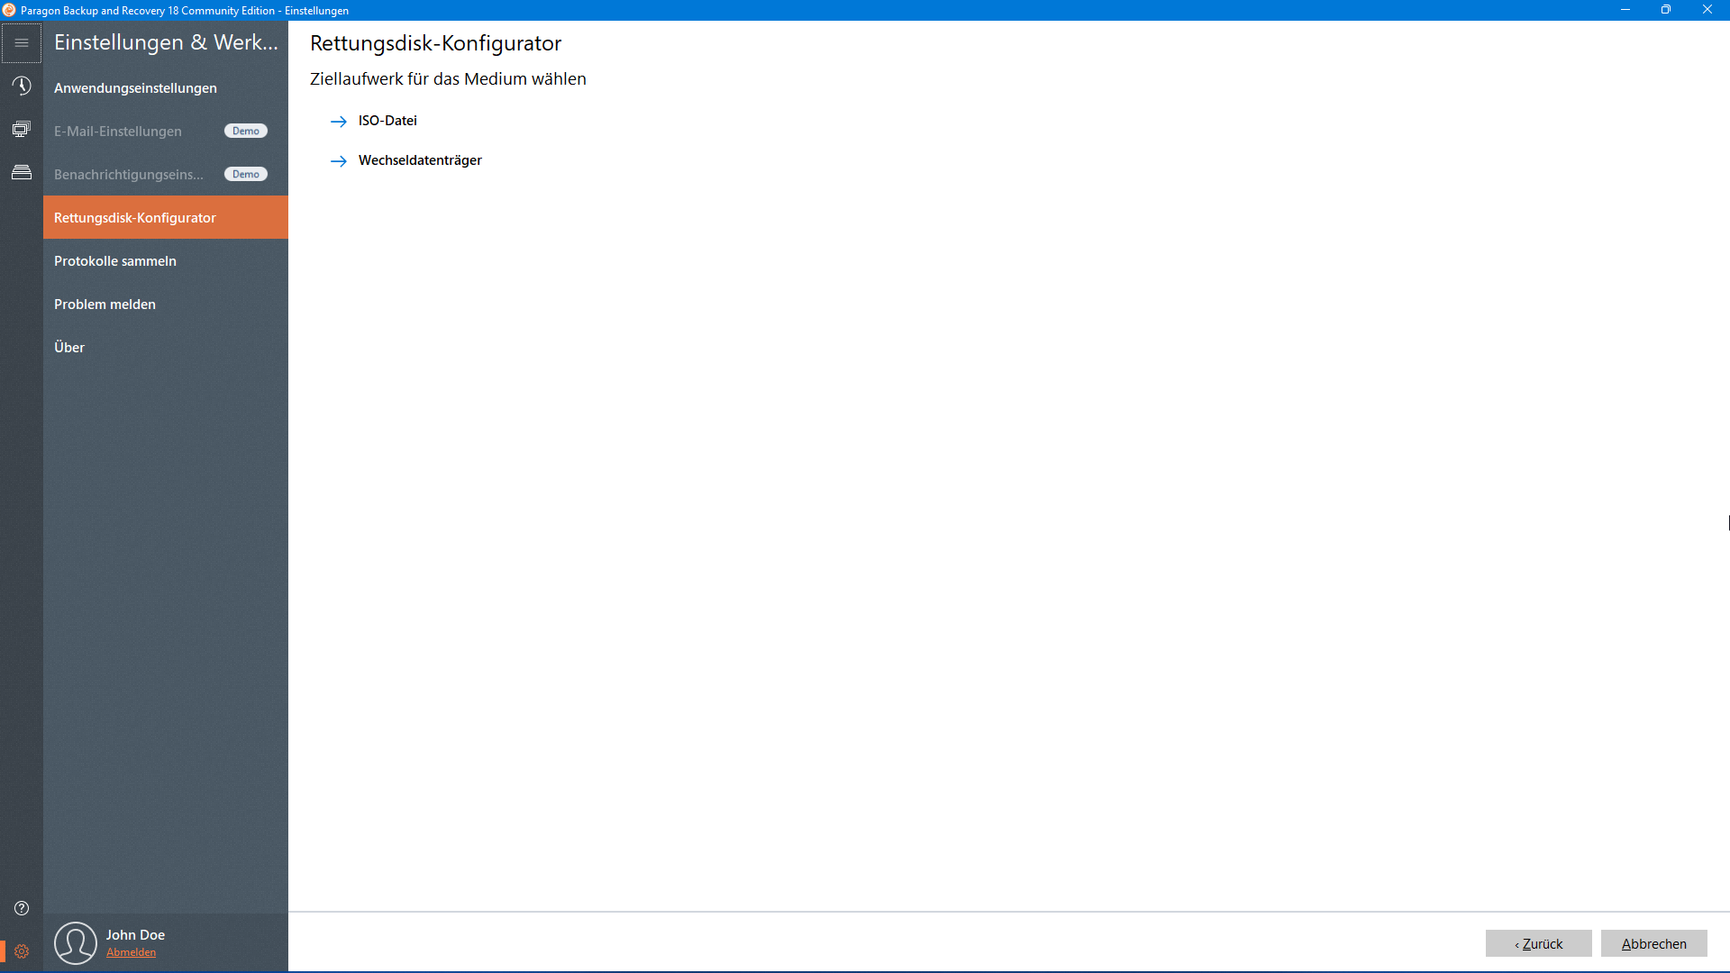Click the Abmelden link
This screenshot has height=973, width=1730.
tap(131, 952)
